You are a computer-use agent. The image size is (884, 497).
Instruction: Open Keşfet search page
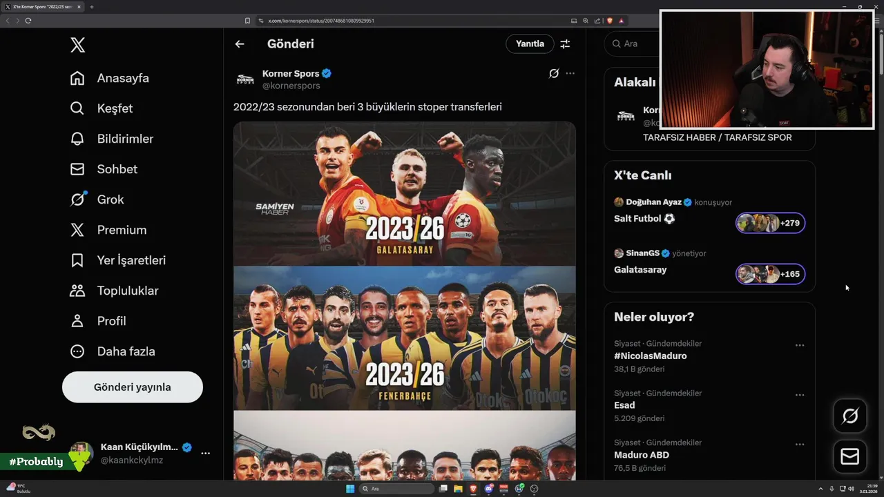(102, 108)
